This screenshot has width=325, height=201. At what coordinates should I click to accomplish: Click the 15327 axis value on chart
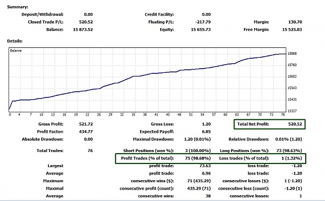[x=292, y=111]
